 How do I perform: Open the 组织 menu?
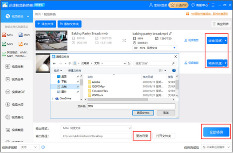pos(58,71)
